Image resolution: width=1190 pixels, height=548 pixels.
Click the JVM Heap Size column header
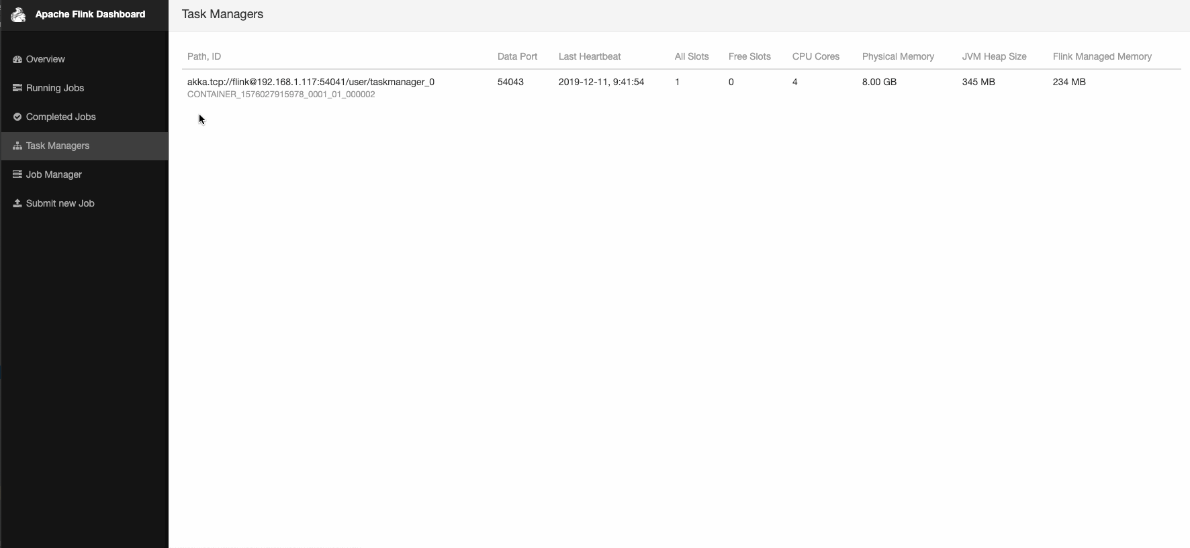pos(994,56)
